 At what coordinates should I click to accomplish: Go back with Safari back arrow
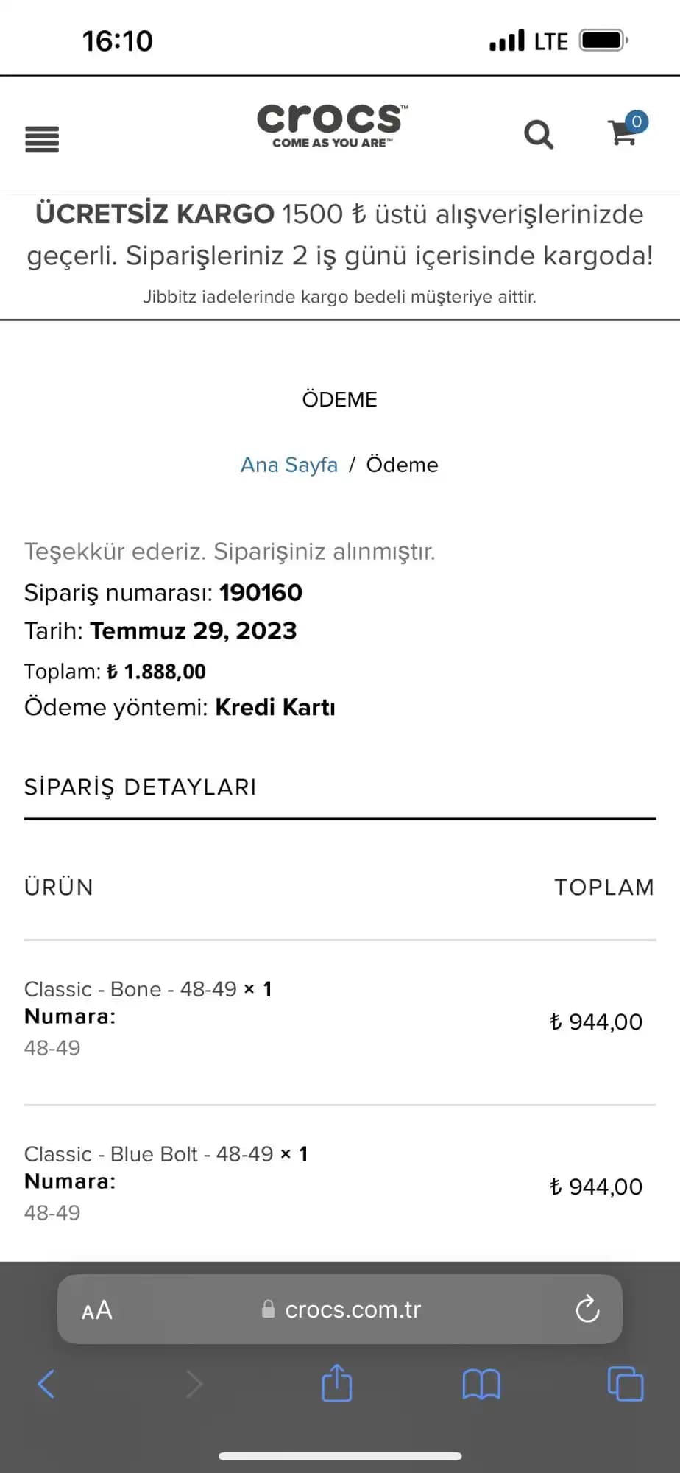[x=46, y=1384]
